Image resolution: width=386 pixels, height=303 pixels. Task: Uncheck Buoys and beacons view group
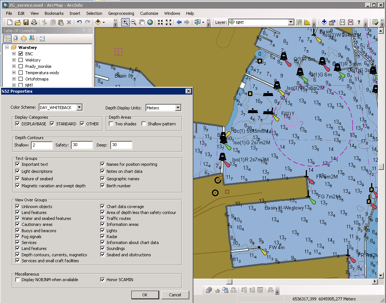(17, 230)
